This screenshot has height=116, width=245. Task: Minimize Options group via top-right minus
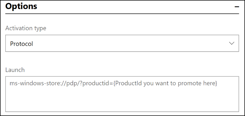(237, 7)
